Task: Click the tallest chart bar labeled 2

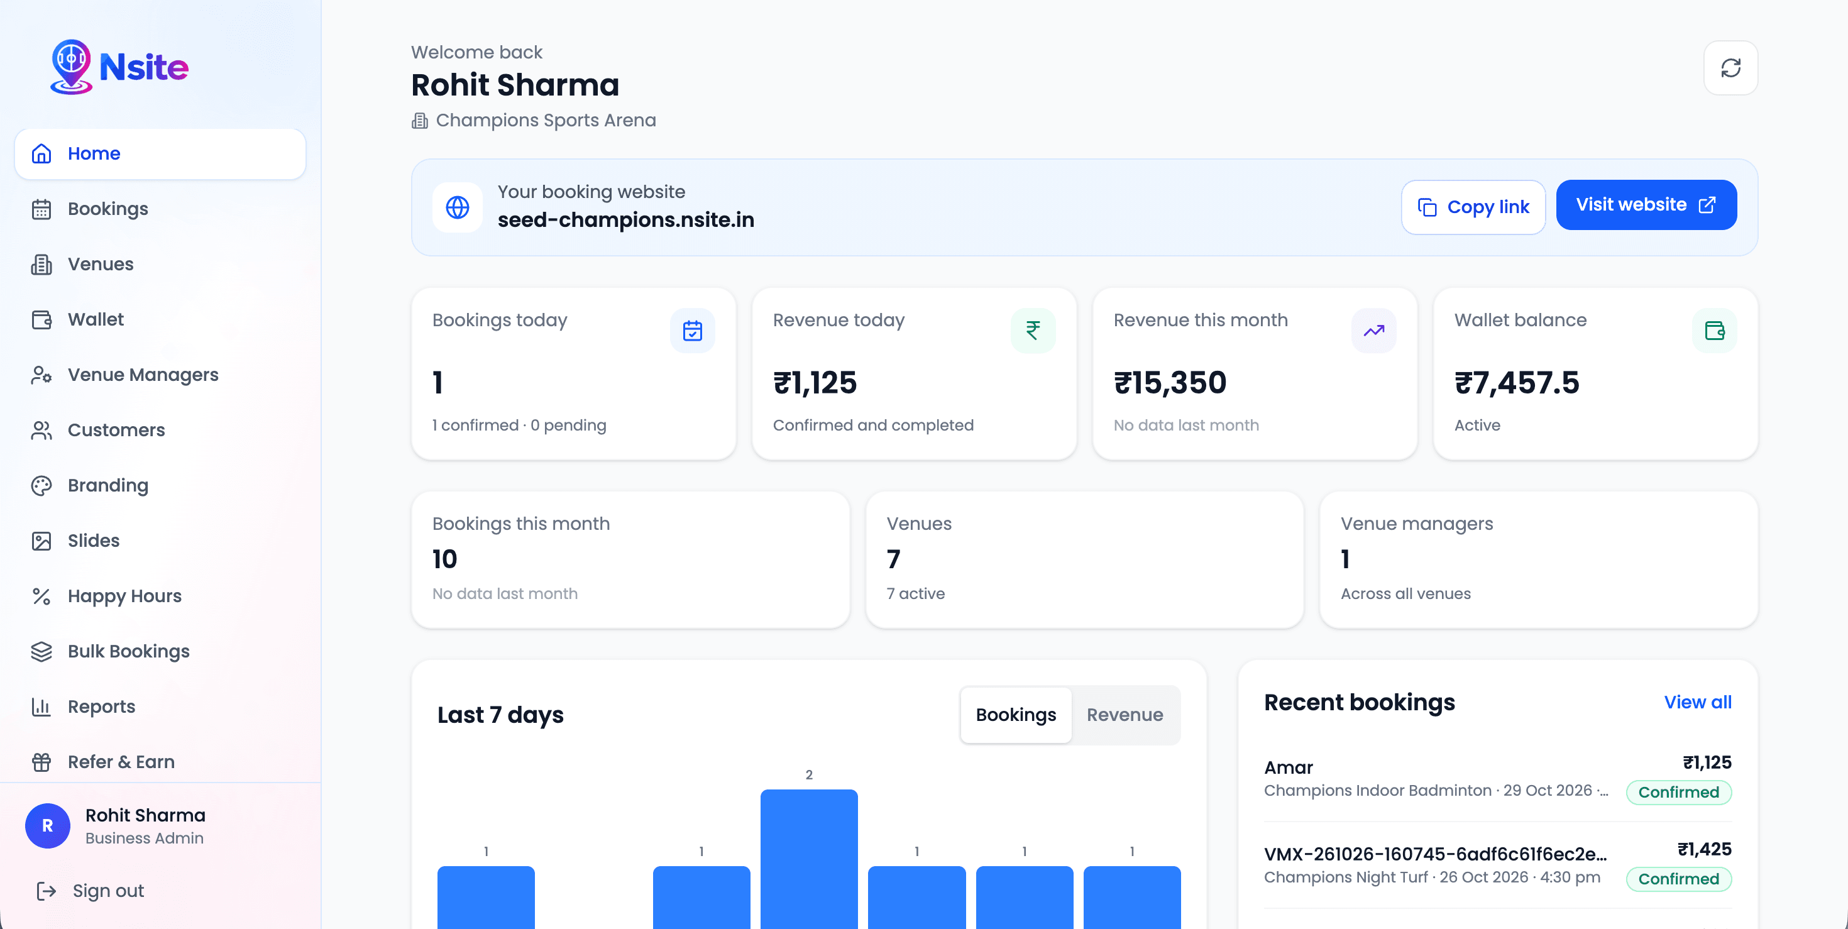Action: (808, 859)
